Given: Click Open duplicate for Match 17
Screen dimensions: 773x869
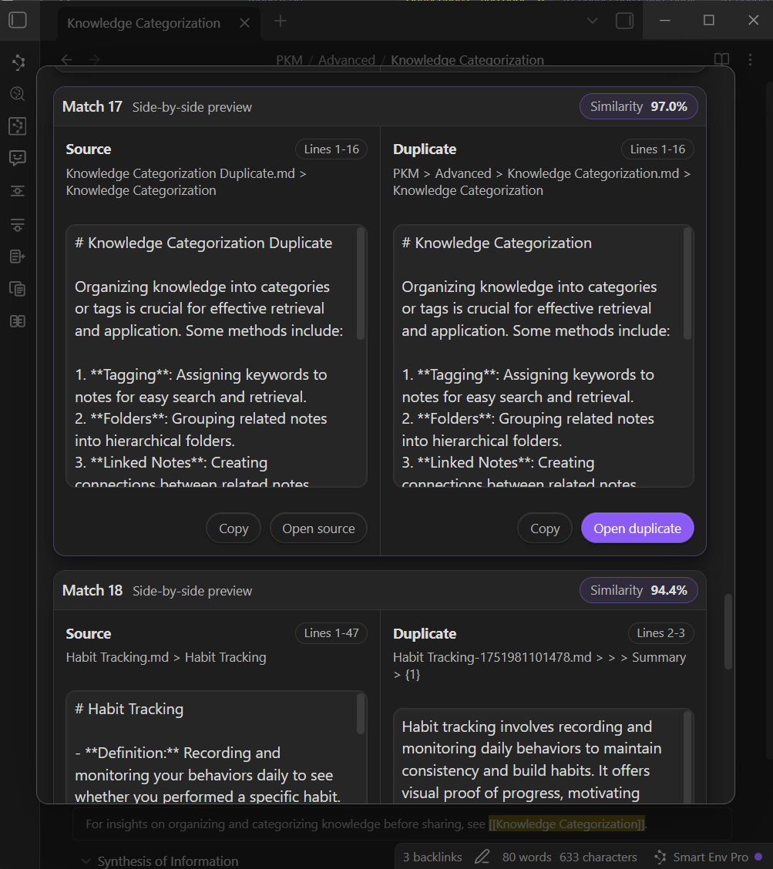Looking at the screenshot, I should 637,528.
